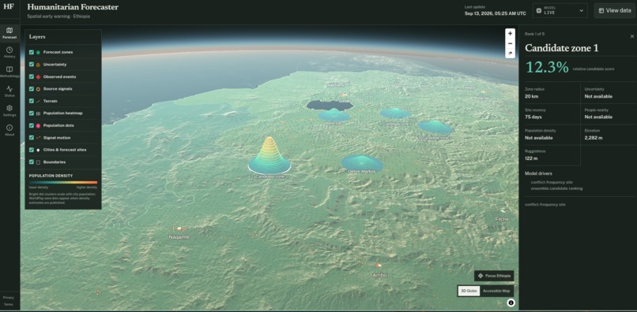Uncheck the Terrain layer checkbox

(x=32, y=101)
